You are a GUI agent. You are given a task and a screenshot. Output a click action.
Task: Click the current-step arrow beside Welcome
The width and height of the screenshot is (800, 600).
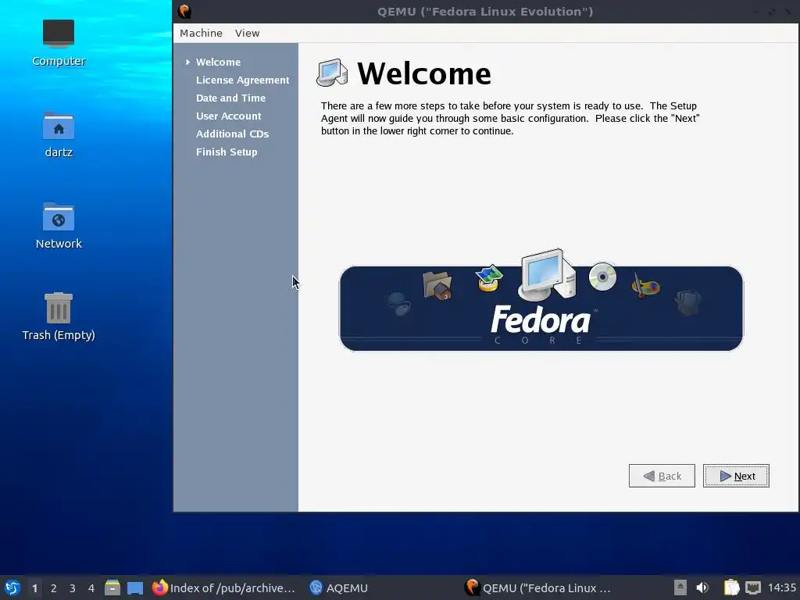pos(187,62)
